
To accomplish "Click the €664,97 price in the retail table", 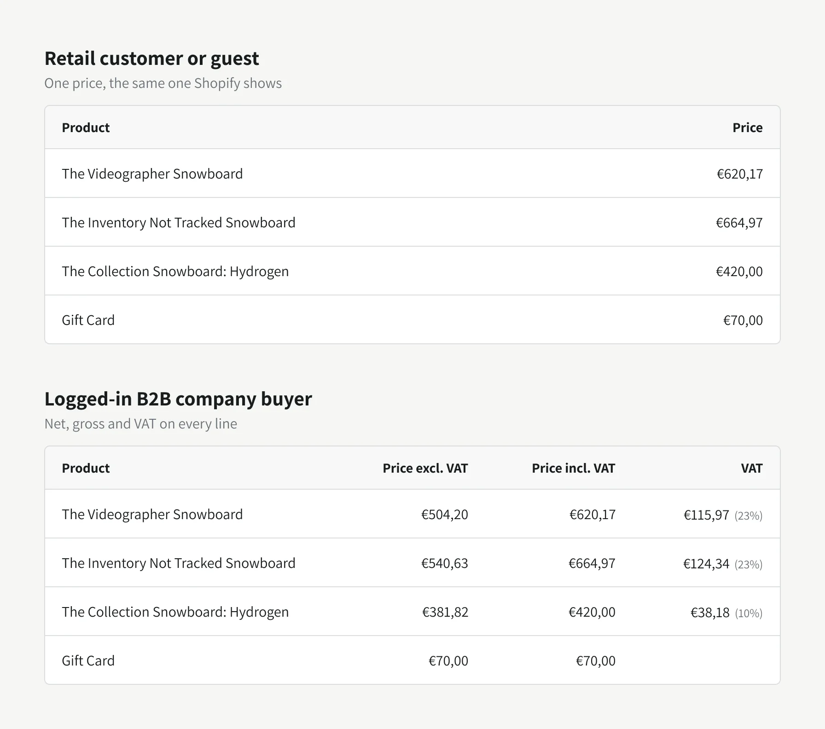I will (x=739, y=223).
